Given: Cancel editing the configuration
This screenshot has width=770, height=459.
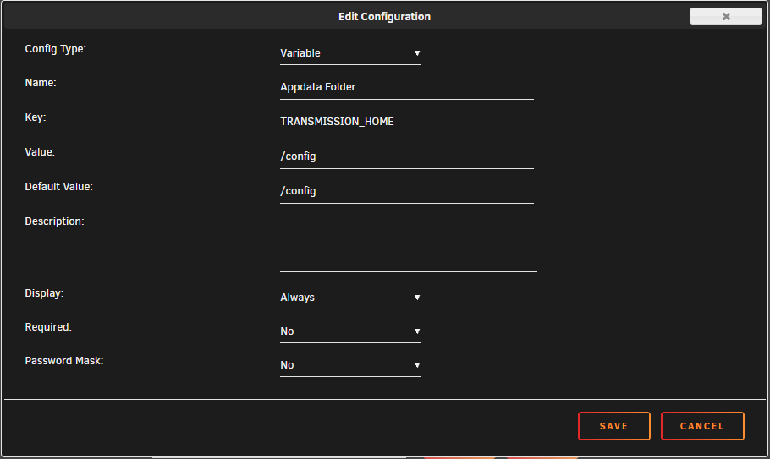Looking at the screenshot, I should coord(702,426).
